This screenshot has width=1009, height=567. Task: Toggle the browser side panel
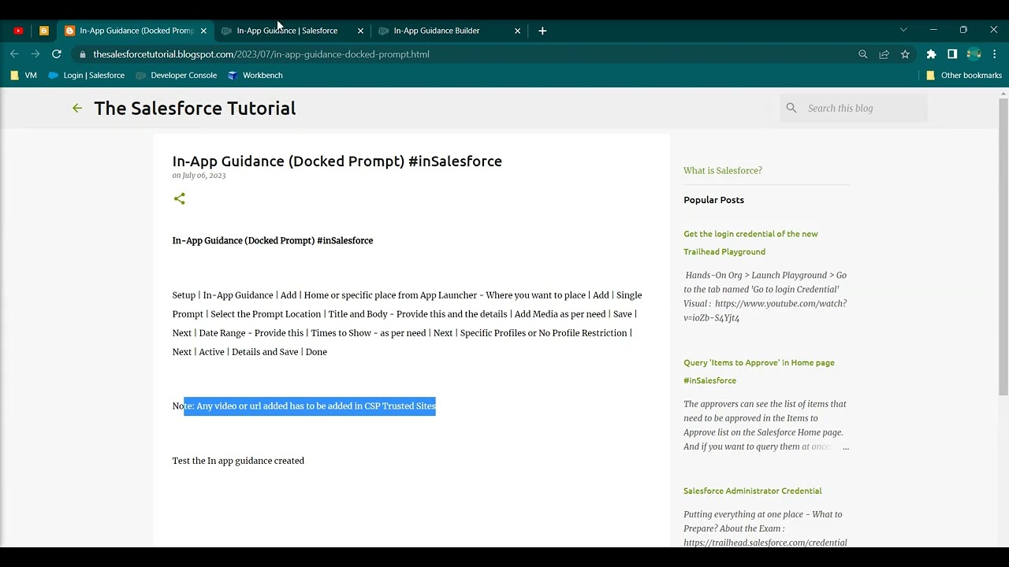(952, 54)
